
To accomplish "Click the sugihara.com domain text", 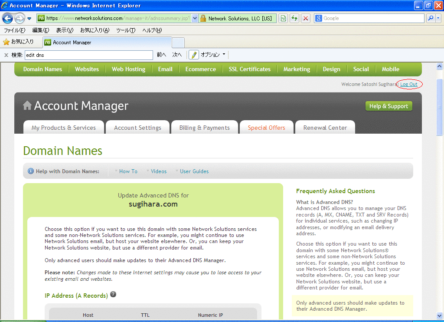I will click(153, 204).
